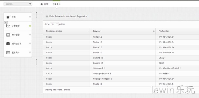Sort by Rendering engine column

66,31
